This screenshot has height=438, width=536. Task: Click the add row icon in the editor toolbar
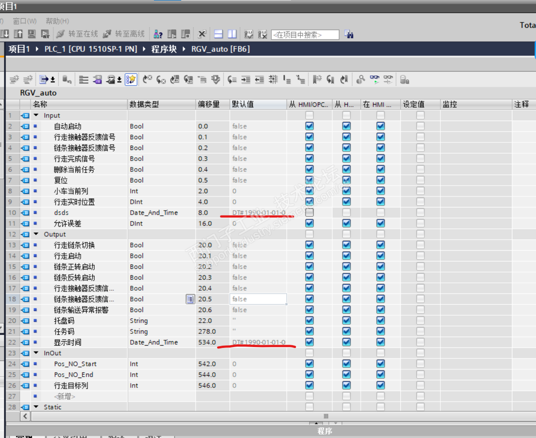(x=28, y=80)
